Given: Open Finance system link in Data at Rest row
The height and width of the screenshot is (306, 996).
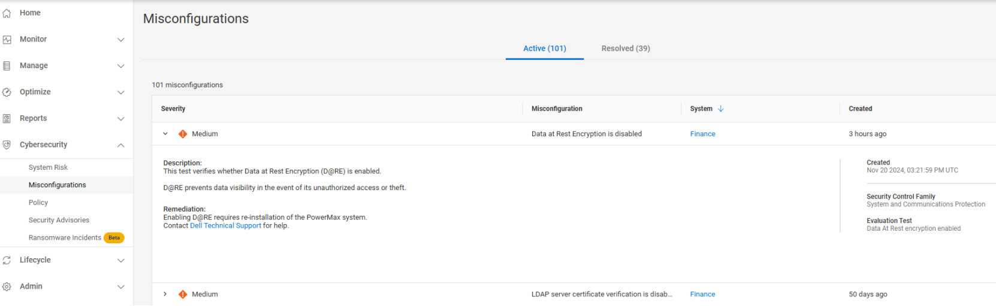Looking at the screenshot, I should 702,134.
